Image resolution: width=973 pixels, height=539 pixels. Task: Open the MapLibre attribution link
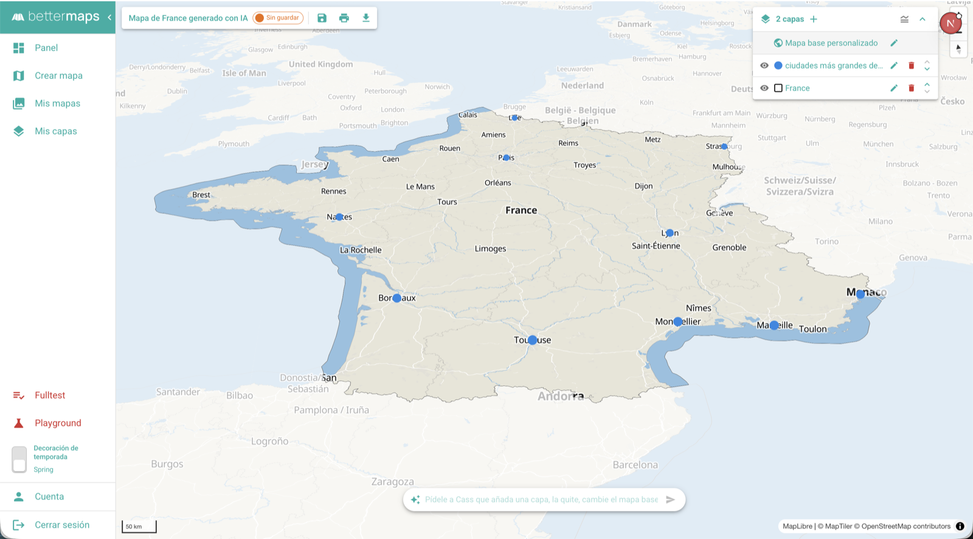(797, 526)
